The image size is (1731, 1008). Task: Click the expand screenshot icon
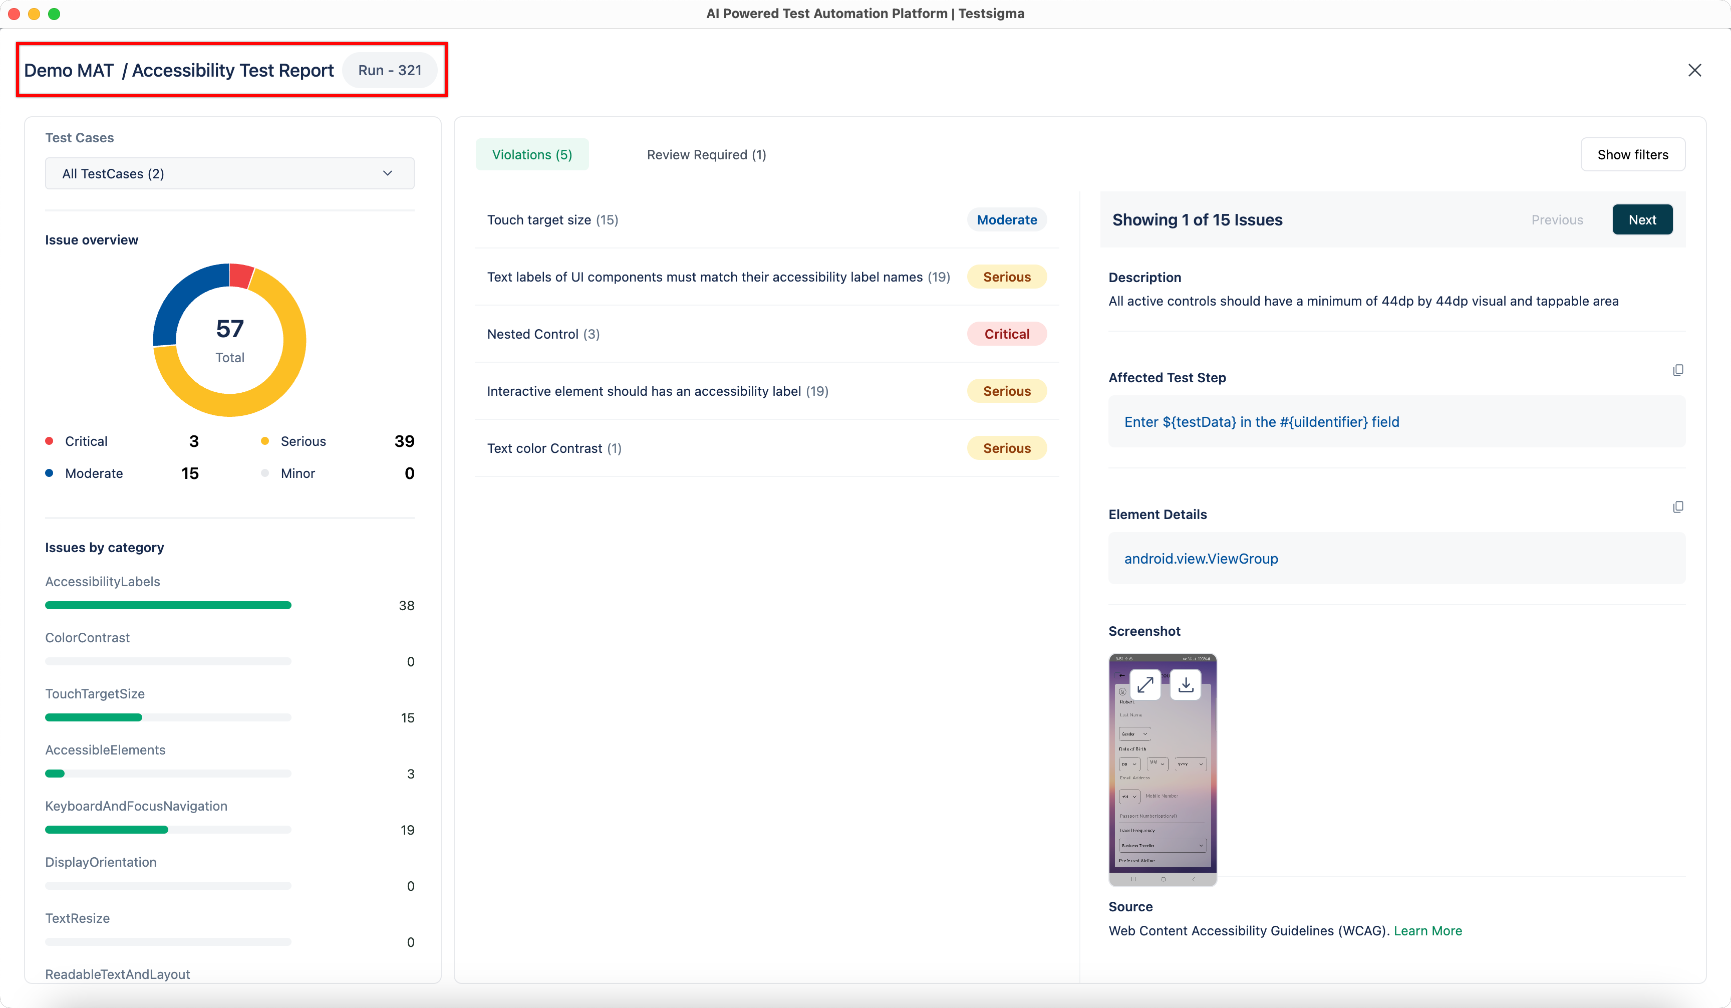pos(1145,685)
